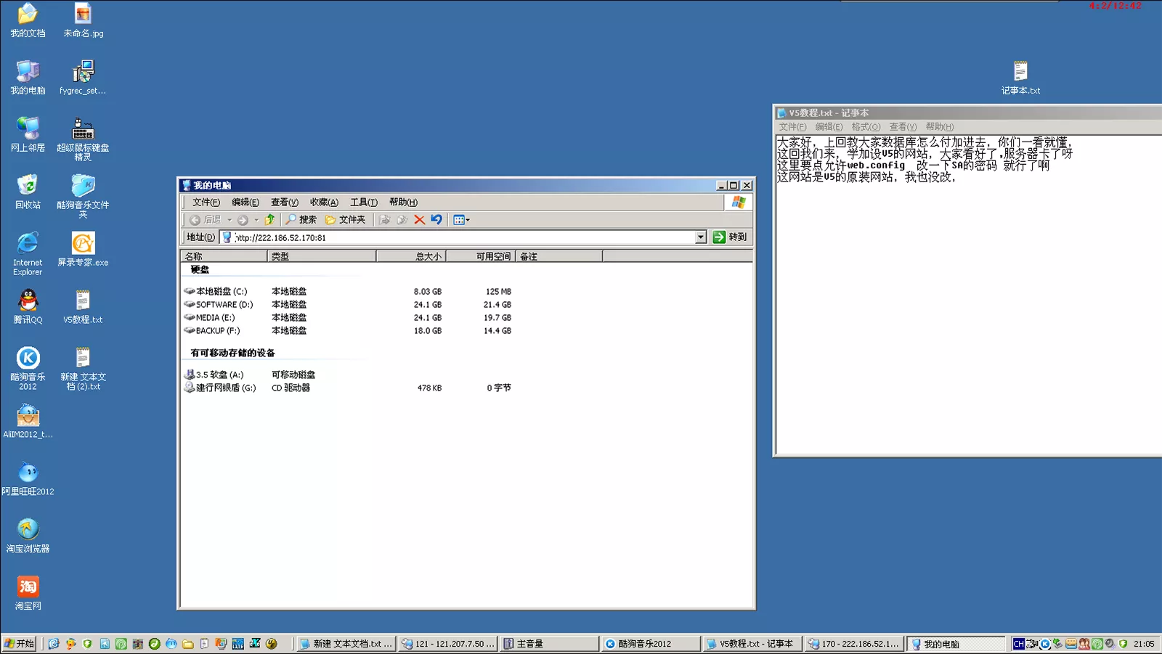Click the red Delete X icon
This screenshot has height=654, width=1162.
[419, 220]
